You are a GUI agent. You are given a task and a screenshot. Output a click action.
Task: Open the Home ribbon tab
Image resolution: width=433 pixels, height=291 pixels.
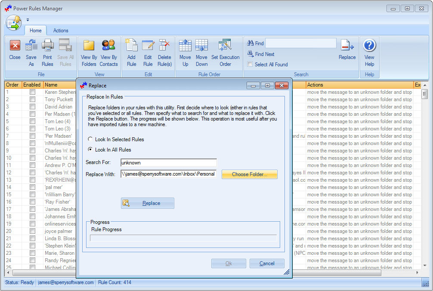pyautogui.click(x=35, y=31)
